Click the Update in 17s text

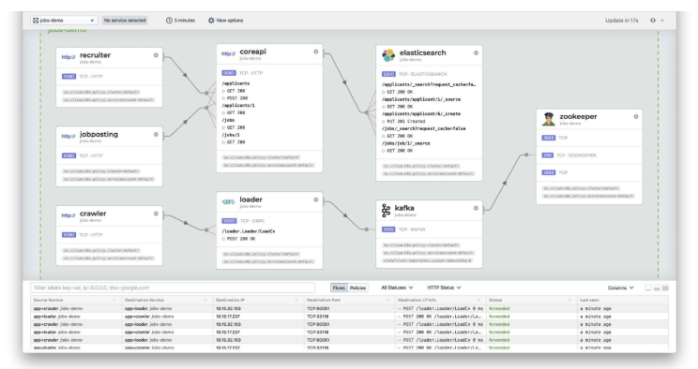[621, 21]
